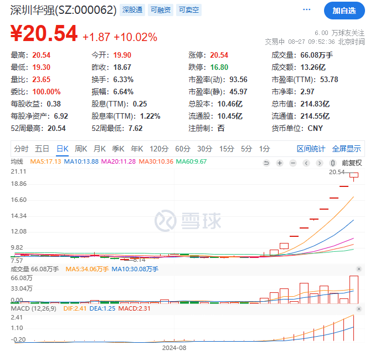The width and height of the screenshot is (370, 355).
Task: Switch to the 分时 chart tab
Action: click(21, 149)
